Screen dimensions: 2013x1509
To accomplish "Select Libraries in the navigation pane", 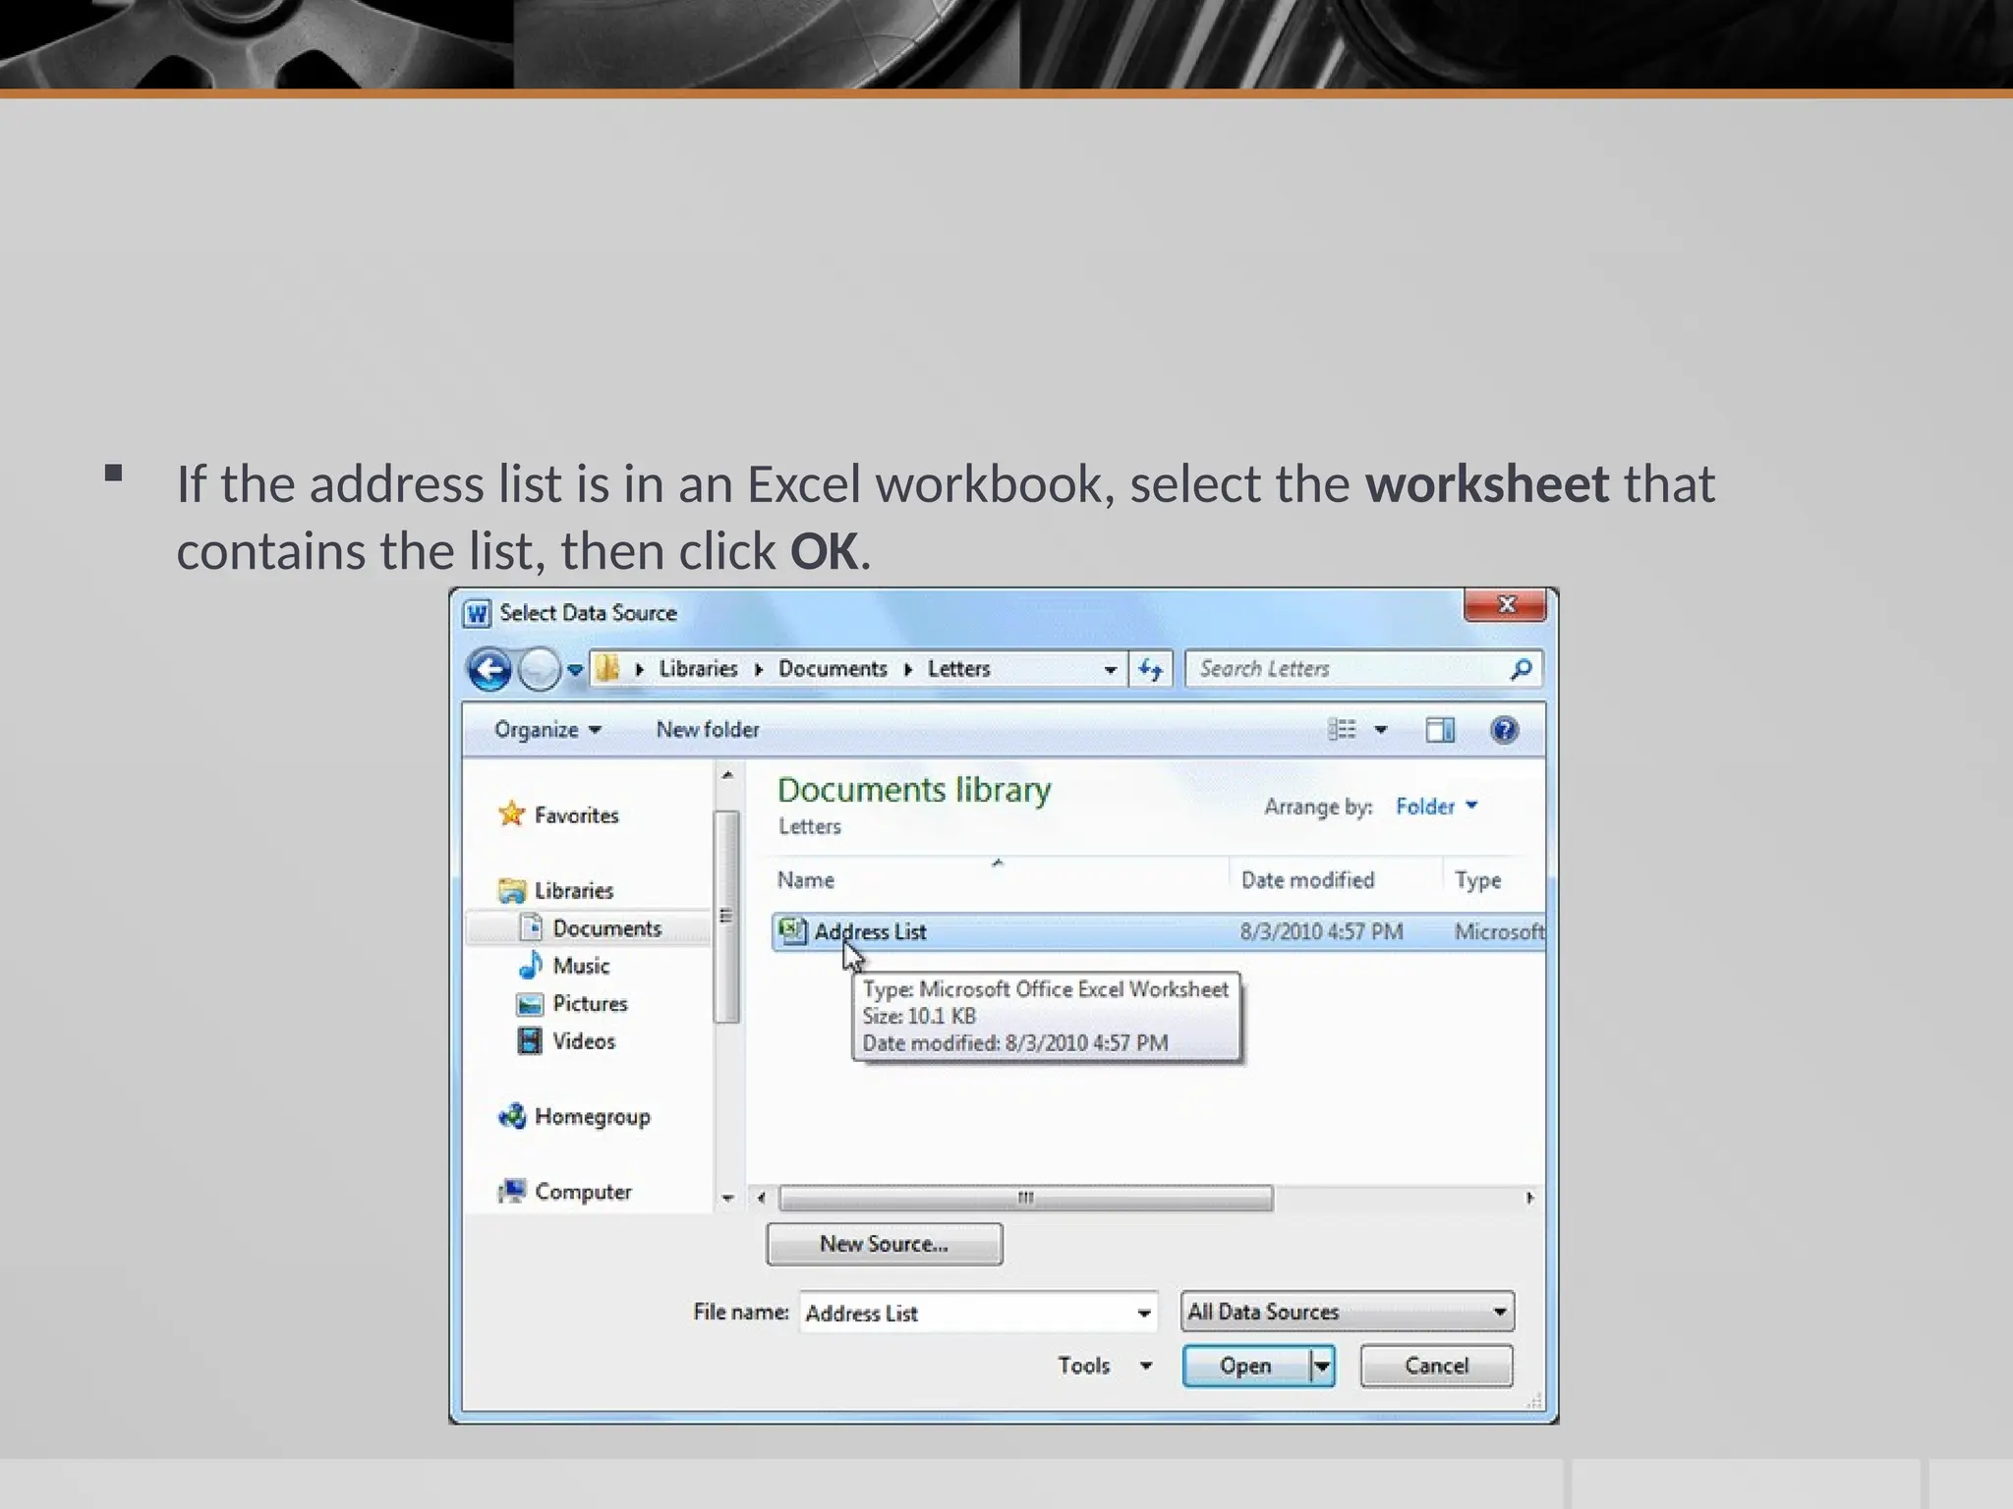I will tap(555, 891).
